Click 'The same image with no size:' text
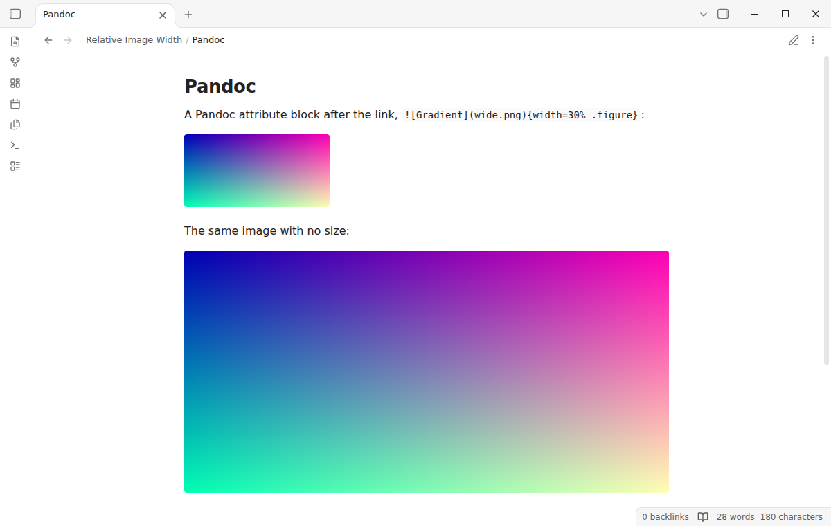831x526 pixels. pos(267,230)
